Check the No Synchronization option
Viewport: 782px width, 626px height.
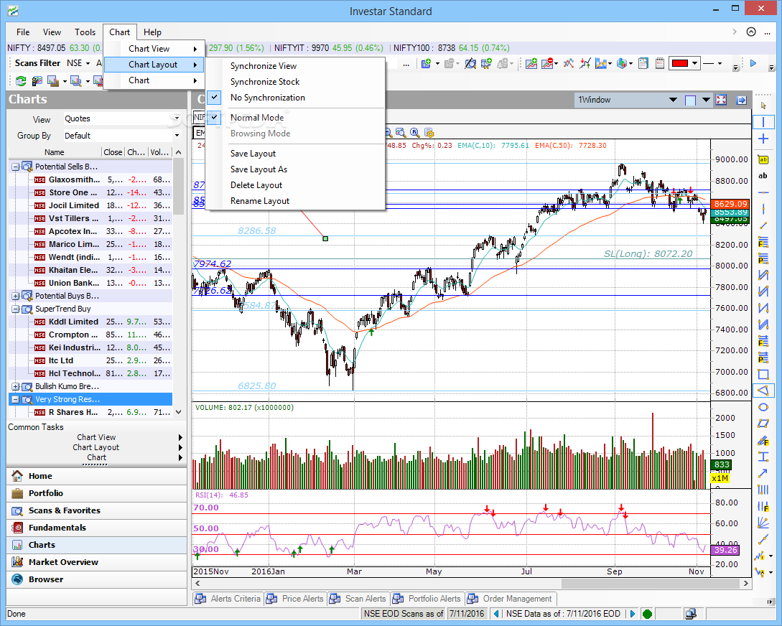click(x=267, y=98)
